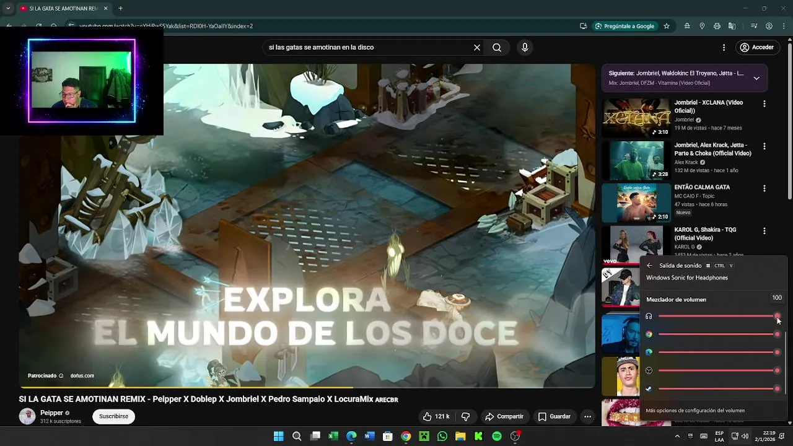Open the print extension icon

pos(717,26)
